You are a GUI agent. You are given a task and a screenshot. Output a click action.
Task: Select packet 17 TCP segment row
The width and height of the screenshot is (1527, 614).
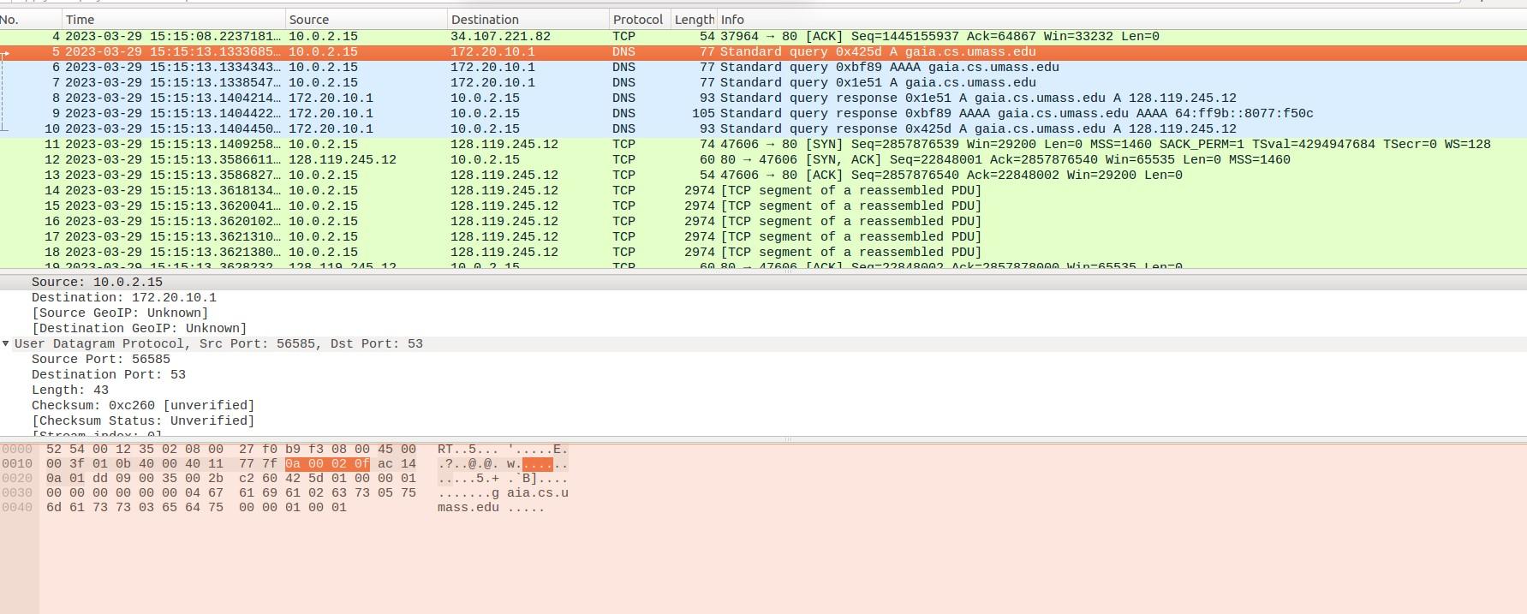point(763,236)
